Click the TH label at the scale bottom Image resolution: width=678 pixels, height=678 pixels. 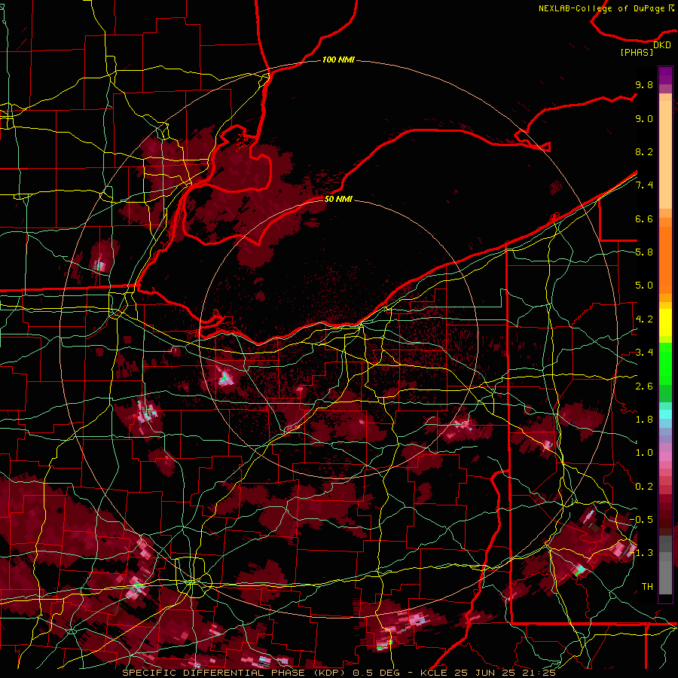tap(647, 587)
